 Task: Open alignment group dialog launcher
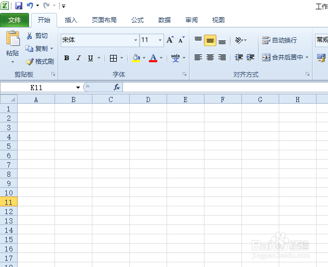pyautogui.click(x=307, y=74)
